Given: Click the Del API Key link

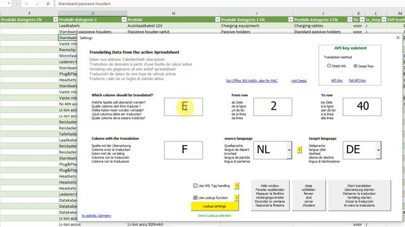Looking at the screenshot, I should click(x=357, y=81).
